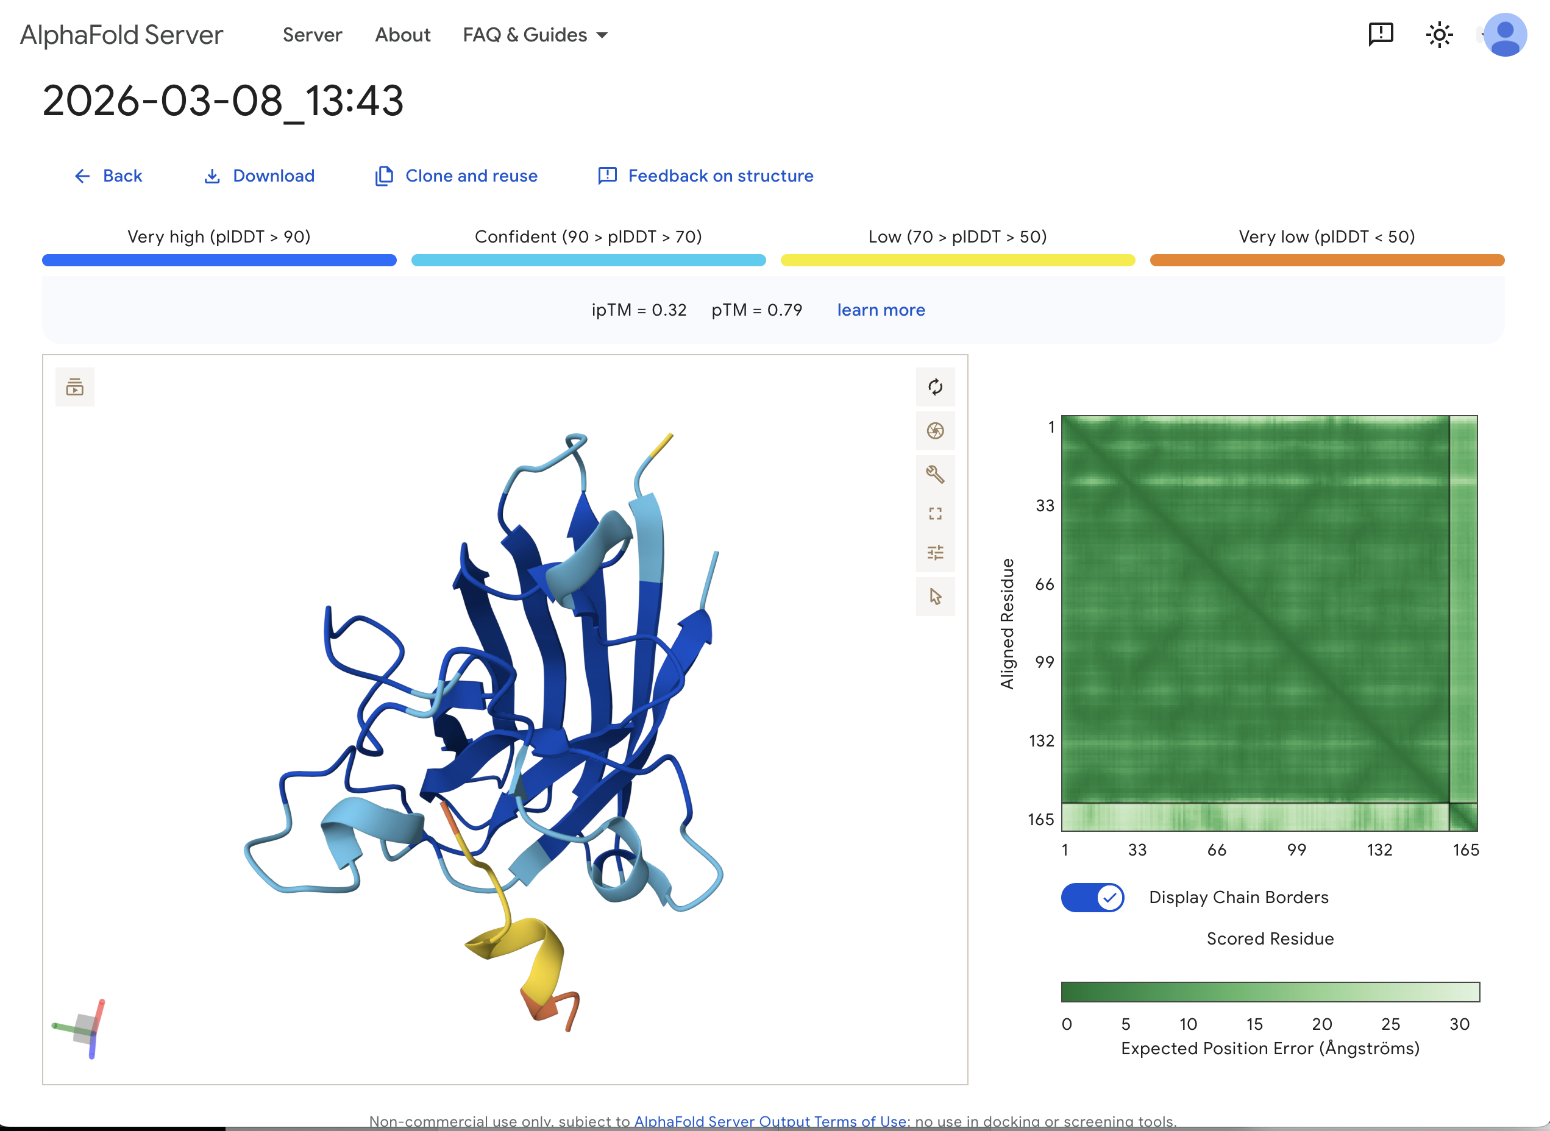Open the Server menu item

(312, 35)
